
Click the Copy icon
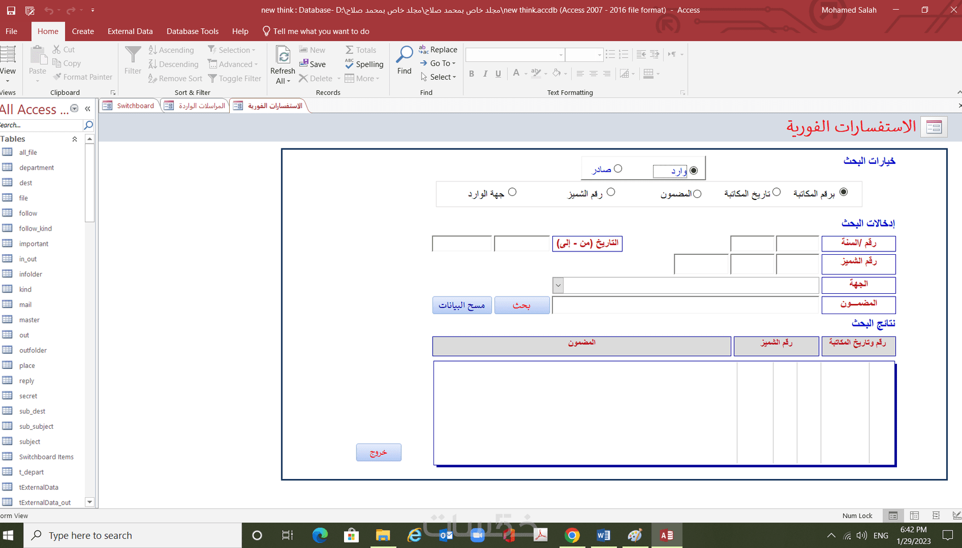(x=57, y=63)
